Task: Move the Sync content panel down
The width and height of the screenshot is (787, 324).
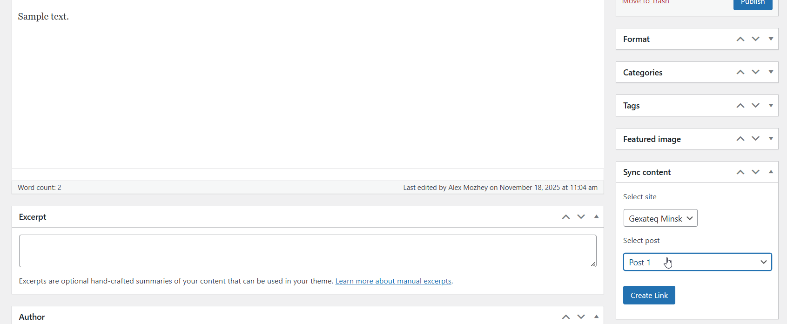Action: click(x=756, y=172)
